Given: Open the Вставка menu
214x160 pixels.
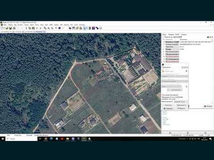Looking at the screenshot, I should (x=20, y=25).
